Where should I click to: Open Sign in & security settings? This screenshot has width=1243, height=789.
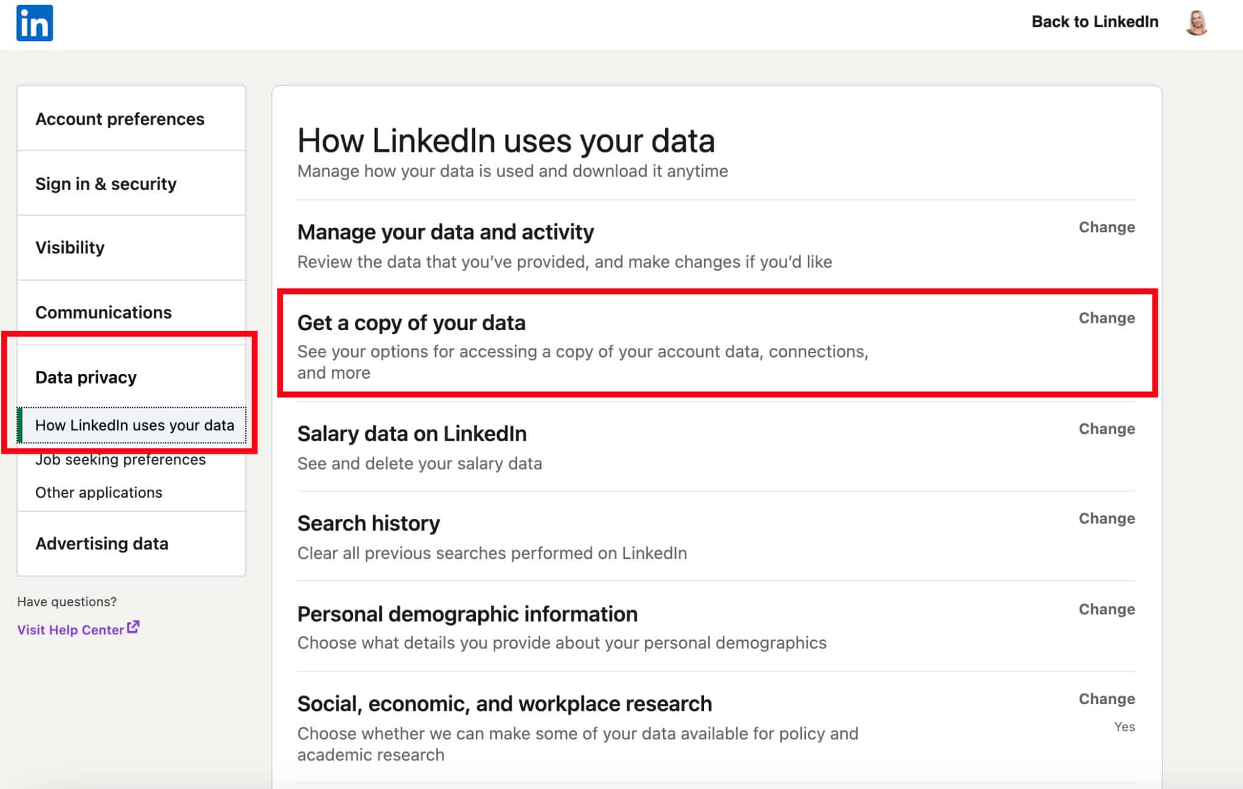pyautogui.click(x=105, y=183)
